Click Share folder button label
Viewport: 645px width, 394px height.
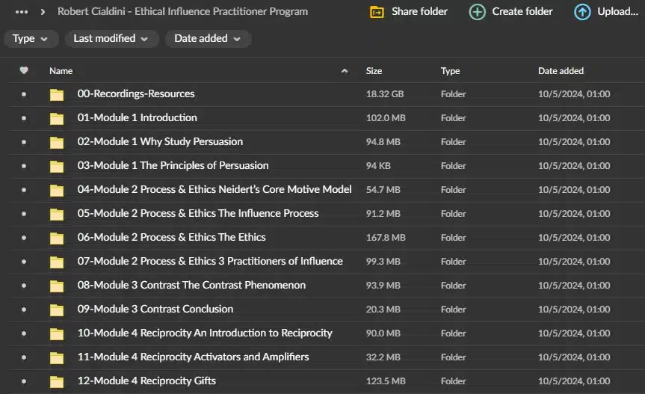419,11
